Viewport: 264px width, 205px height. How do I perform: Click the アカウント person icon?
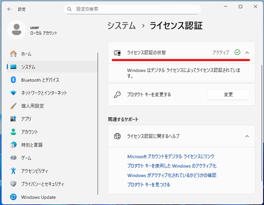13,132
